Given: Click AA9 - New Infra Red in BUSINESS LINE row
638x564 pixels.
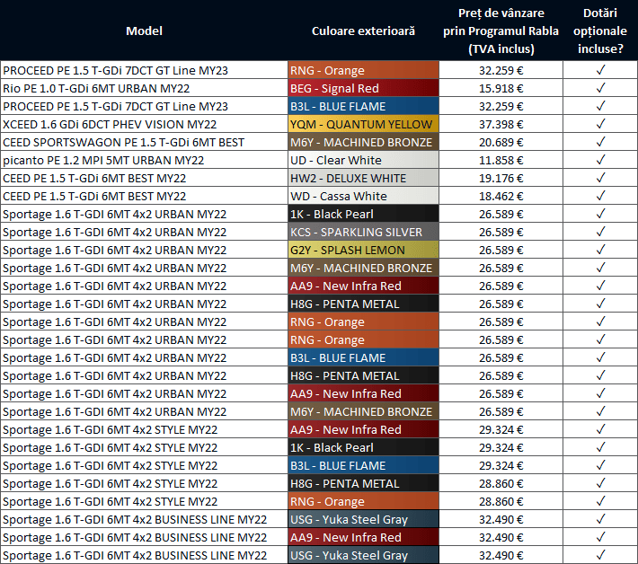Looking at the screenshot, I should [x=363, y=537].
